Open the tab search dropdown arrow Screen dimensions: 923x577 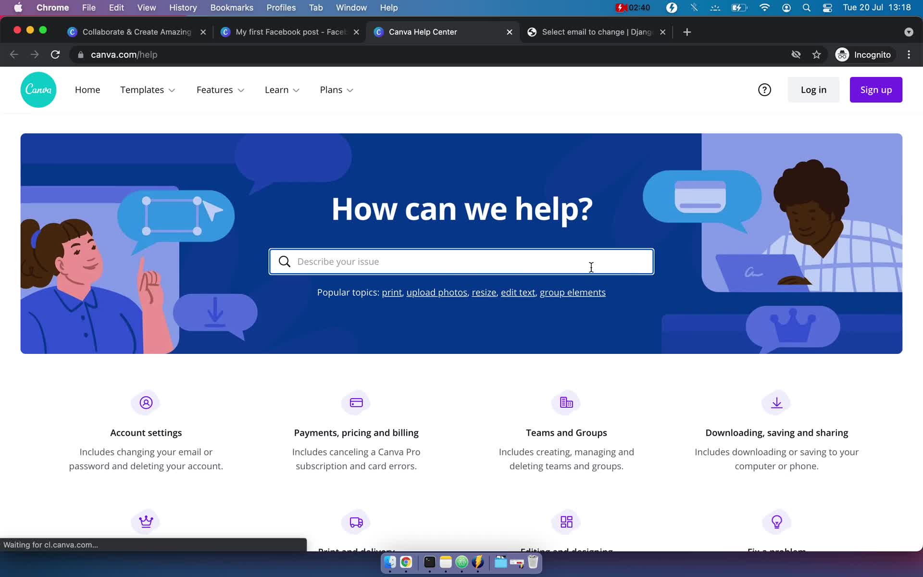click(x=909, y=32)
